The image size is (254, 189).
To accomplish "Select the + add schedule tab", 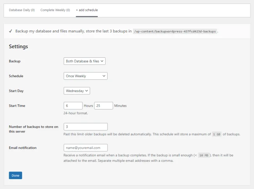I will [x=87, y=10].
